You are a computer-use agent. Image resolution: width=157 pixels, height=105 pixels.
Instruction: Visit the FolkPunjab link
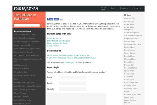69,62
